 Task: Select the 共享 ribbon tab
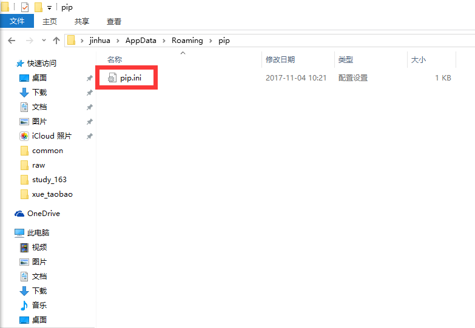pyautogui.click(x=82, y=21)
